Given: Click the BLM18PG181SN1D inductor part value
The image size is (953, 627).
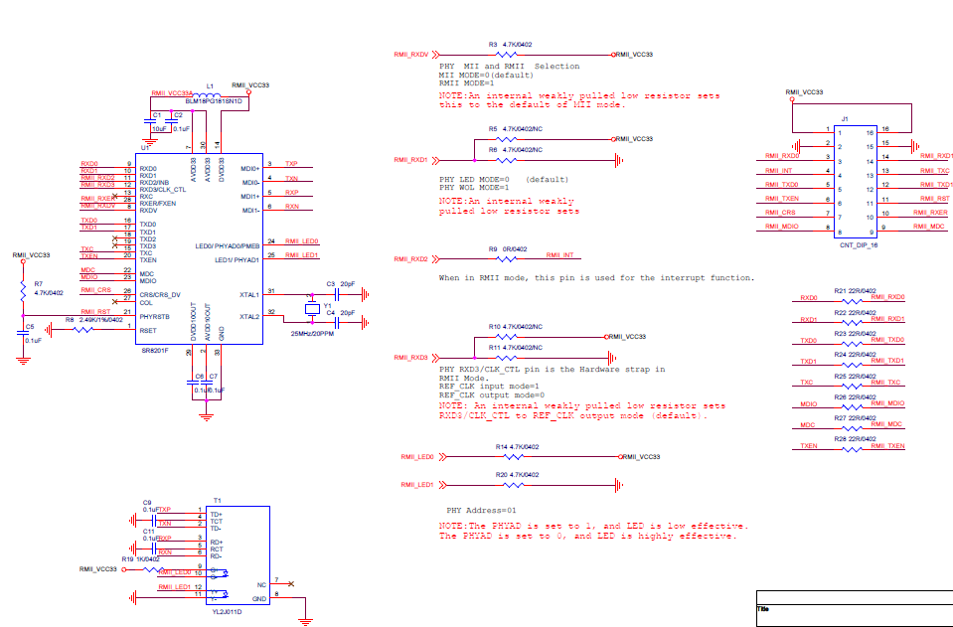Looking at the screenshot, I should click(214, 101).
